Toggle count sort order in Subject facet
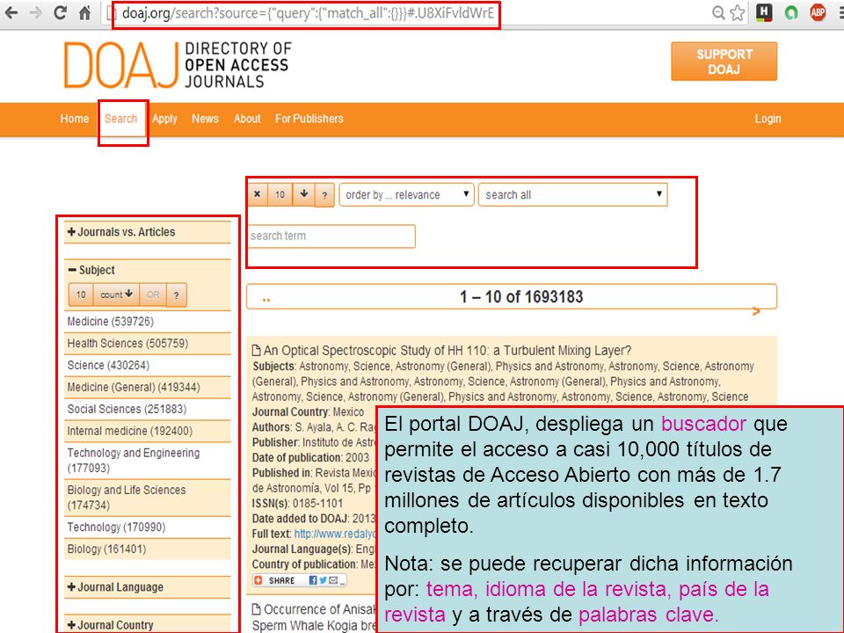Screen dimensions: 844x633 (x=116, y=295)
